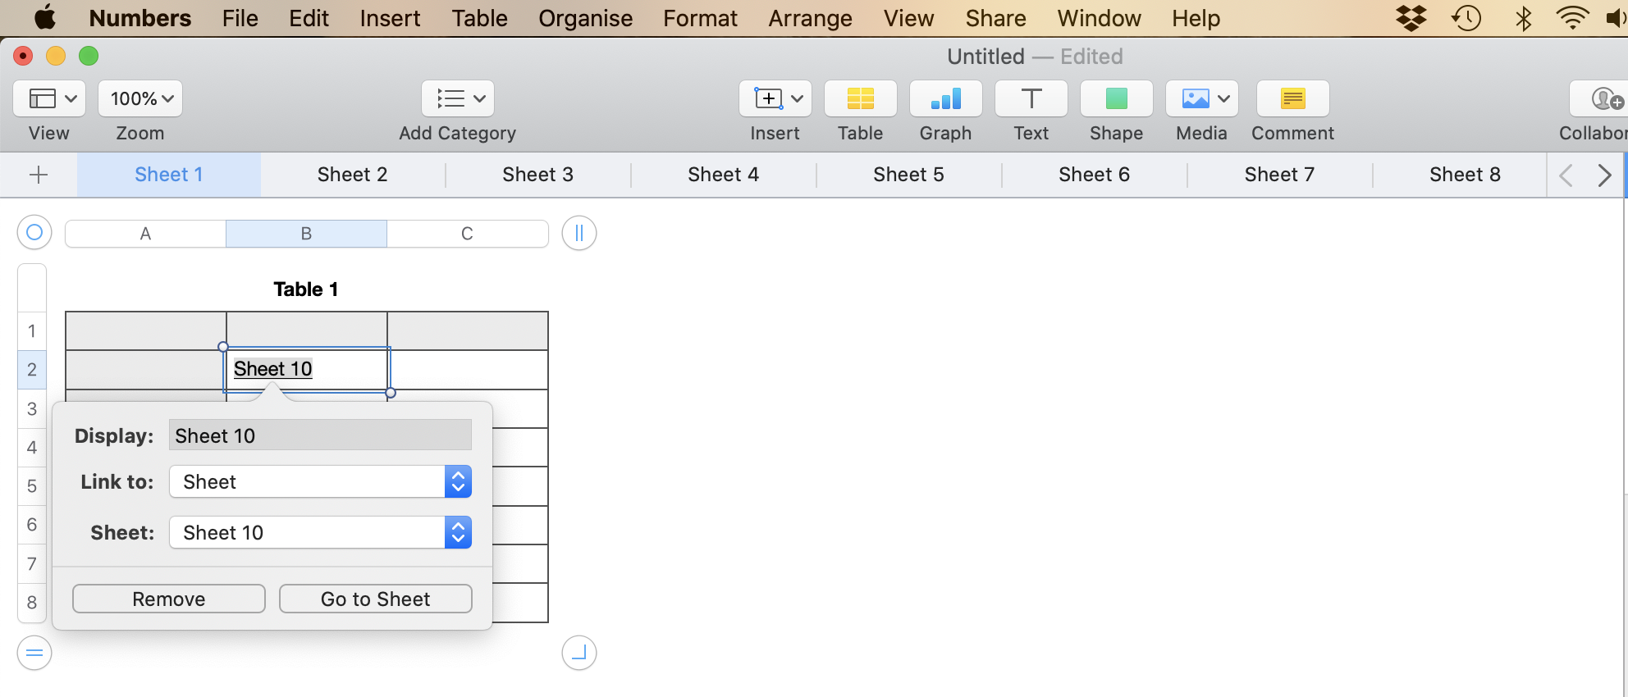
Task: Switch to the Sheet 5 tab
Action: tap(908, 175)
